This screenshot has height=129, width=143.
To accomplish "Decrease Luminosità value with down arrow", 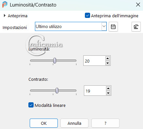I will click(x=107, y=63).
